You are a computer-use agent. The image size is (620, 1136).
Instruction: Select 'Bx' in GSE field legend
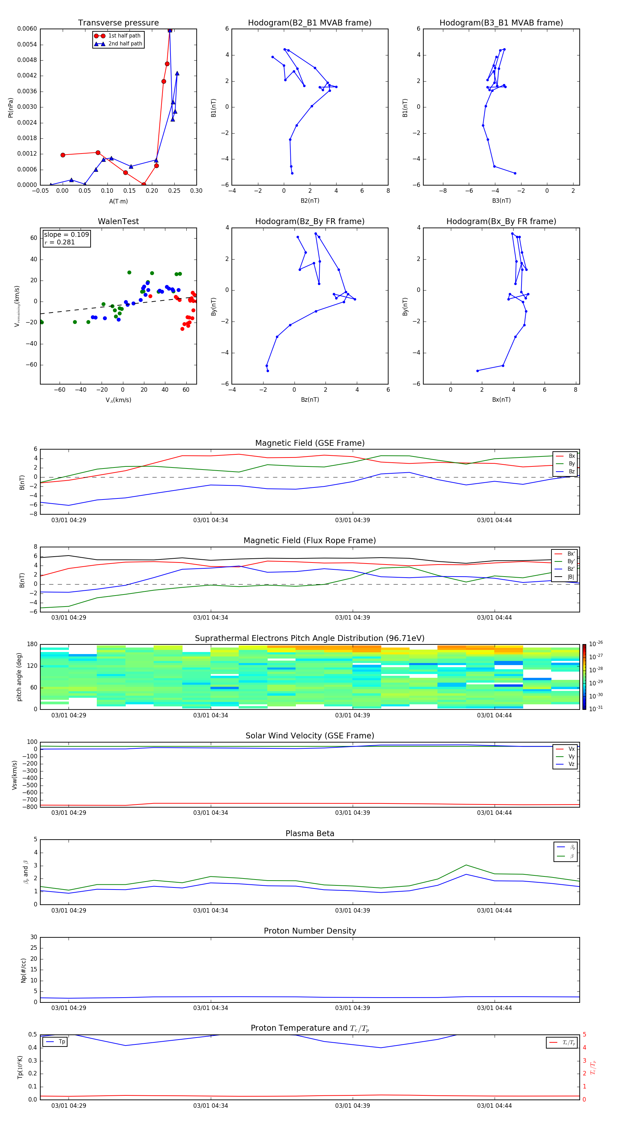point(565,456)
